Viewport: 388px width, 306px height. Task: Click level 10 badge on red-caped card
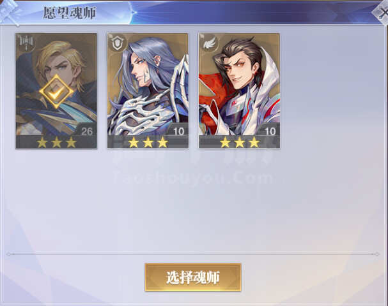[270, 131]
